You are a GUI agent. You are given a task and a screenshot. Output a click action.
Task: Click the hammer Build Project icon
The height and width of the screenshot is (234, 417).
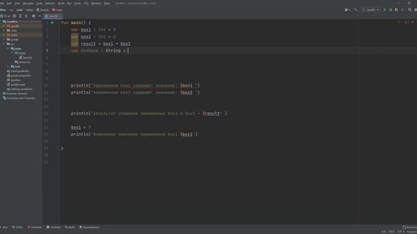pos(356,10)
